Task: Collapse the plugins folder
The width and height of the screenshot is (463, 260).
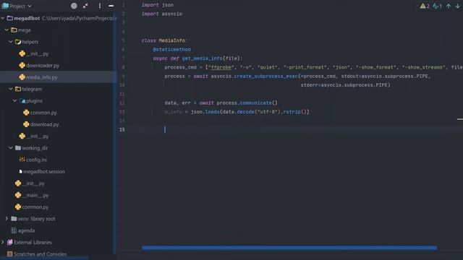Action: pos(15,101)
